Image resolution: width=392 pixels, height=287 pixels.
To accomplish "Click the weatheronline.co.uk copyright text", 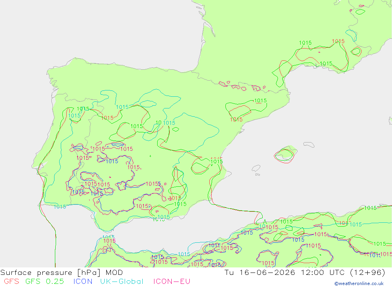I will point(359,283).
